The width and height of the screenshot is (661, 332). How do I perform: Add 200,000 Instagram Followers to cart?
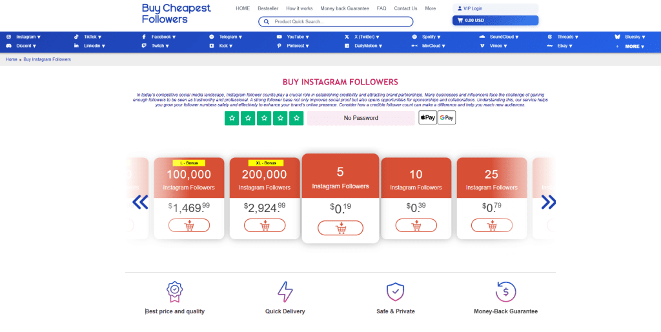[265, 226]
